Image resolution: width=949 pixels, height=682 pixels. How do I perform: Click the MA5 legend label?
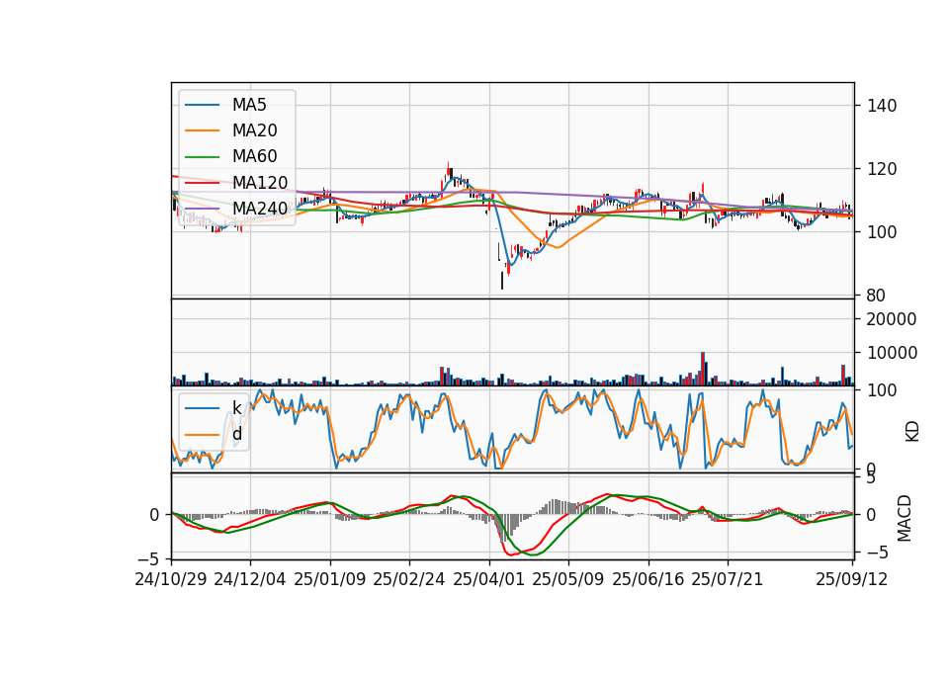click(x=249, y=105)
